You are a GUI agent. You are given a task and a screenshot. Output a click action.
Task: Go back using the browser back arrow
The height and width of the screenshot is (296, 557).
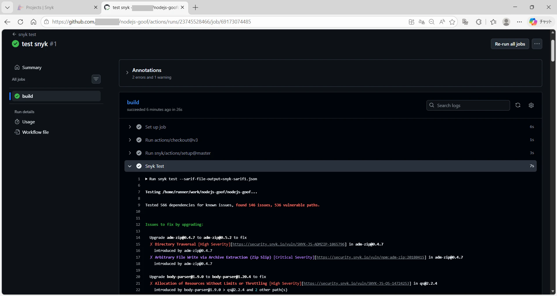tap(8, 22)
